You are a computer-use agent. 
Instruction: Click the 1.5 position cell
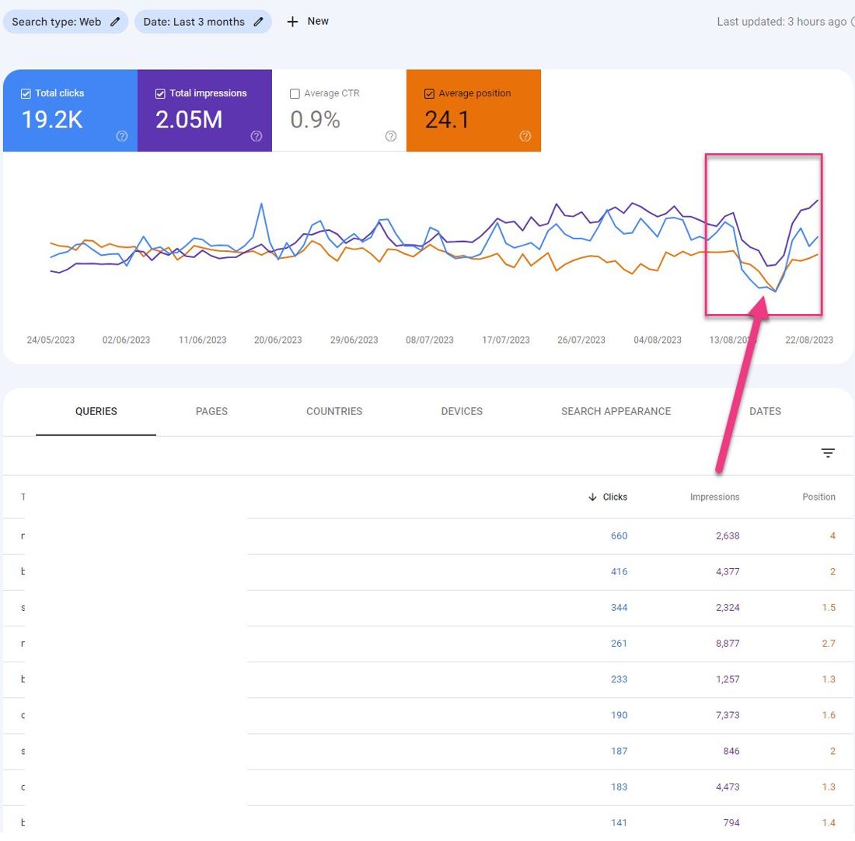click(829, 608)
